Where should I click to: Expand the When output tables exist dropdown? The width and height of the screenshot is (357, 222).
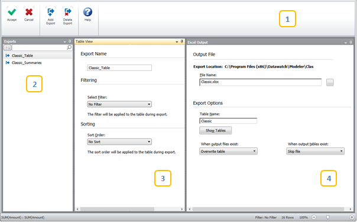point(316,152)
